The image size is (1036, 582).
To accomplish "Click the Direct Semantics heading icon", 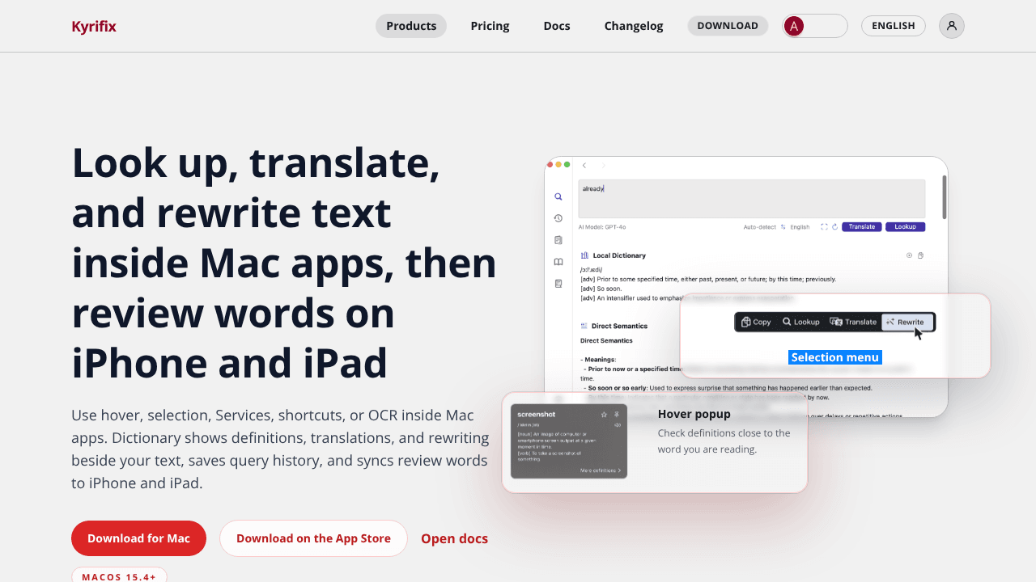I will pos(584,326).
